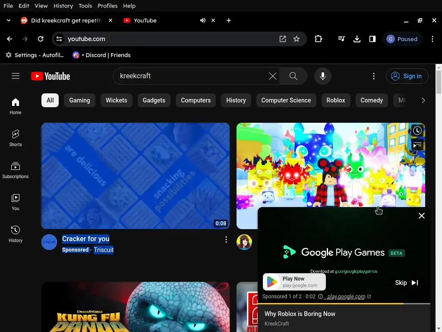This screenshot has height=332, width=442.
Task: Run search with magnifying glass button
Action: (x=294, y=76)
